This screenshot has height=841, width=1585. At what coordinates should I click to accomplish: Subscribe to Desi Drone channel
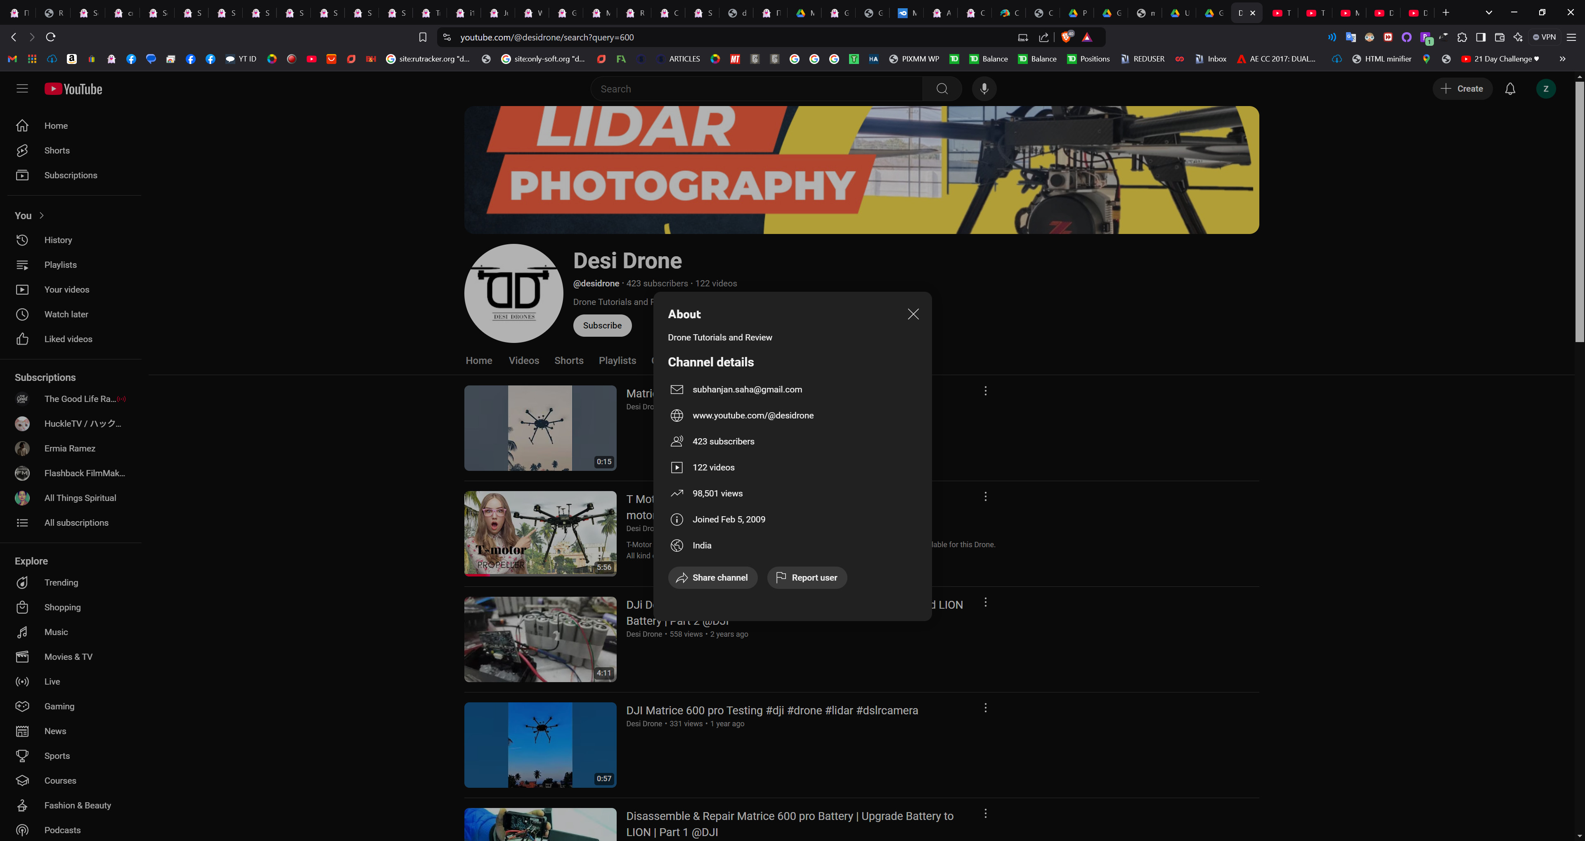pos(602,326)
